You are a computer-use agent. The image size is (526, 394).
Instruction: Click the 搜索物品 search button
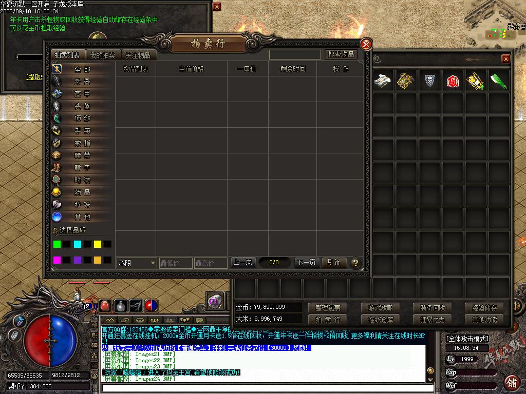341,54
